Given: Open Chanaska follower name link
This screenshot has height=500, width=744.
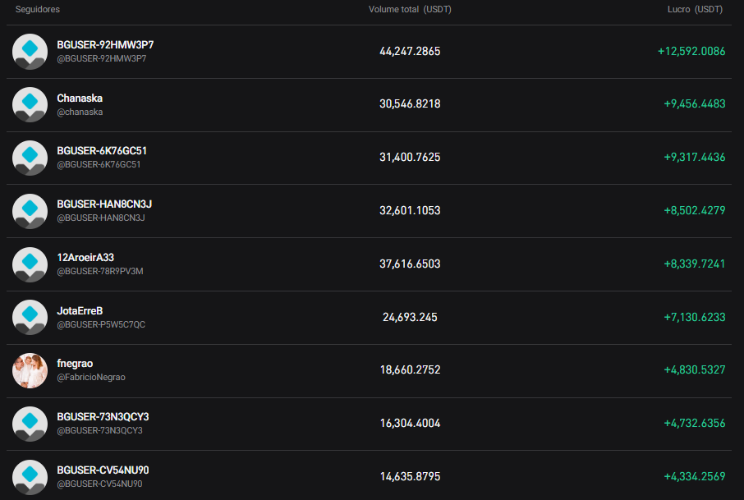Looking at the screenshot, I should click(x=80, y=98).
